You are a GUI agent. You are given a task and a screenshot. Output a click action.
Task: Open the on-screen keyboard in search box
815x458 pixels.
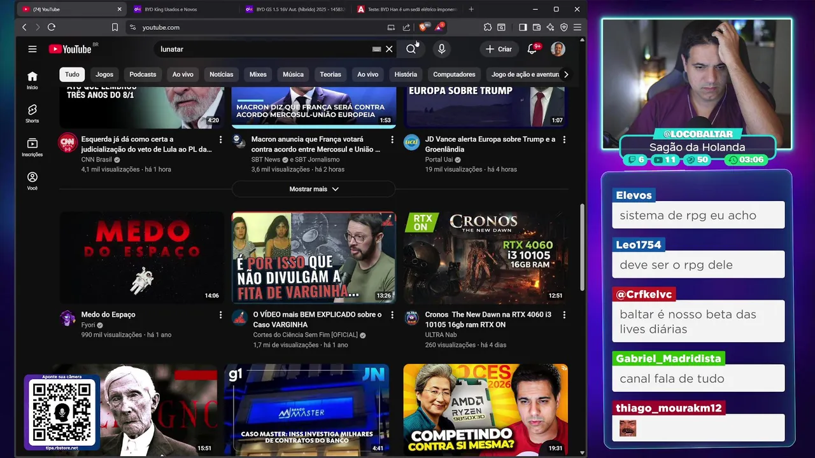[x=376, y=49]
